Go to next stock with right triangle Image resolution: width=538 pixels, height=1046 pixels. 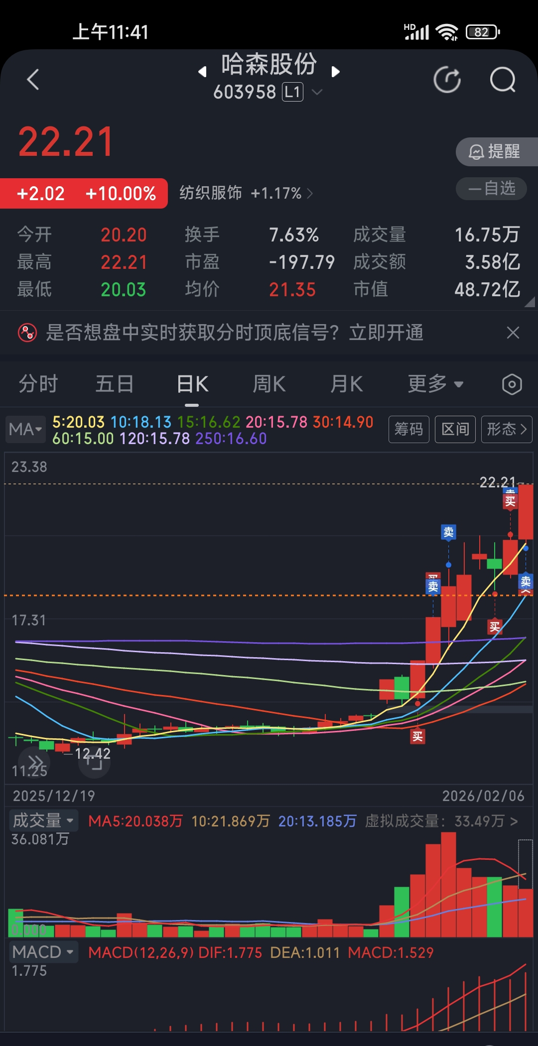click(x=335, y=72)
